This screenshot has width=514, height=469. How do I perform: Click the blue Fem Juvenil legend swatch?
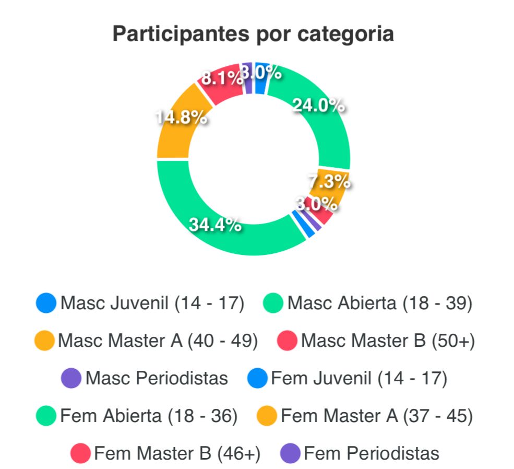(x=258, y=378)
